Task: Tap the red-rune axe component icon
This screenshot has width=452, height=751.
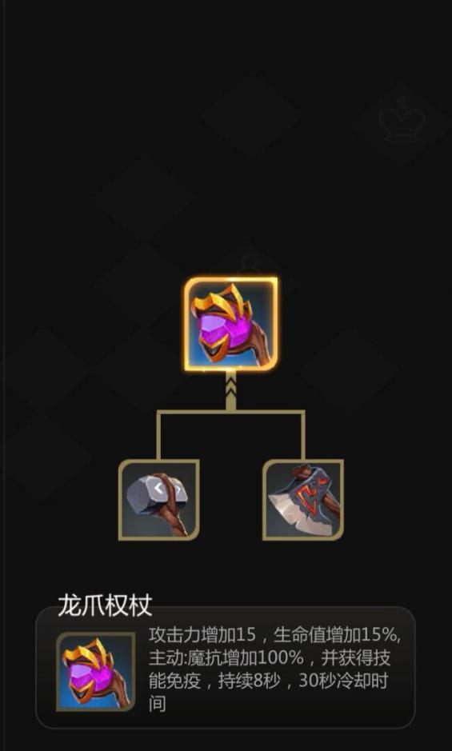Action: (x=303, y=500)
